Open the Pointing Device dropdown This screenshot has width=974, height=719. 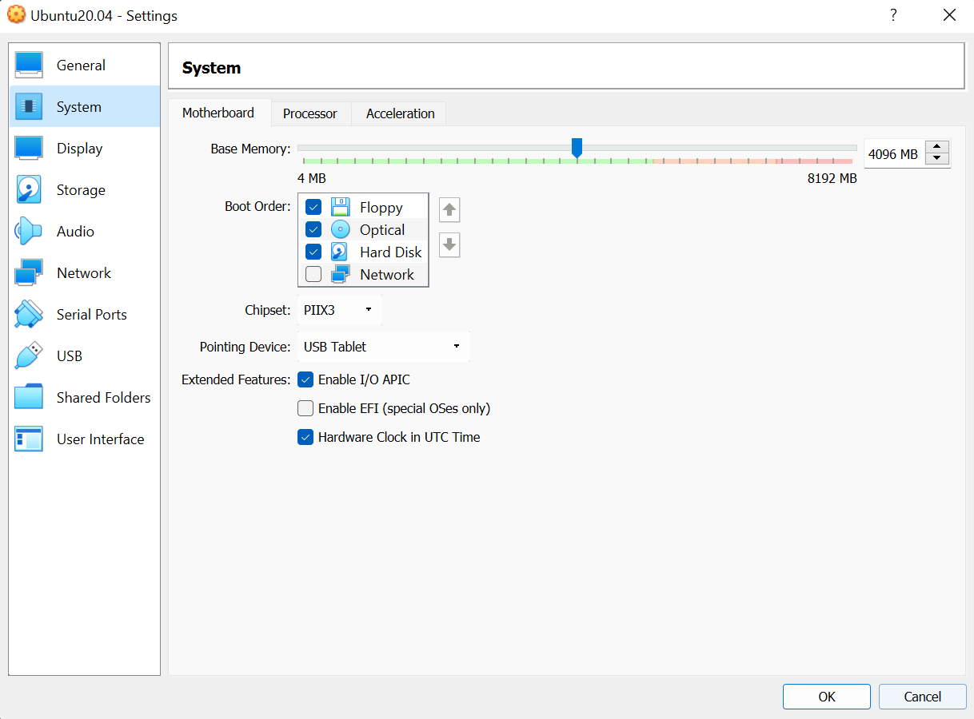pos(384,346)
